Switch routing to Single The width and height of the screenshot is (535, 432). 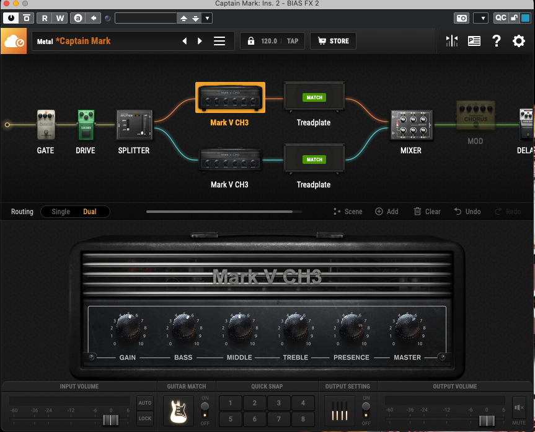click(x=61, y=212)
